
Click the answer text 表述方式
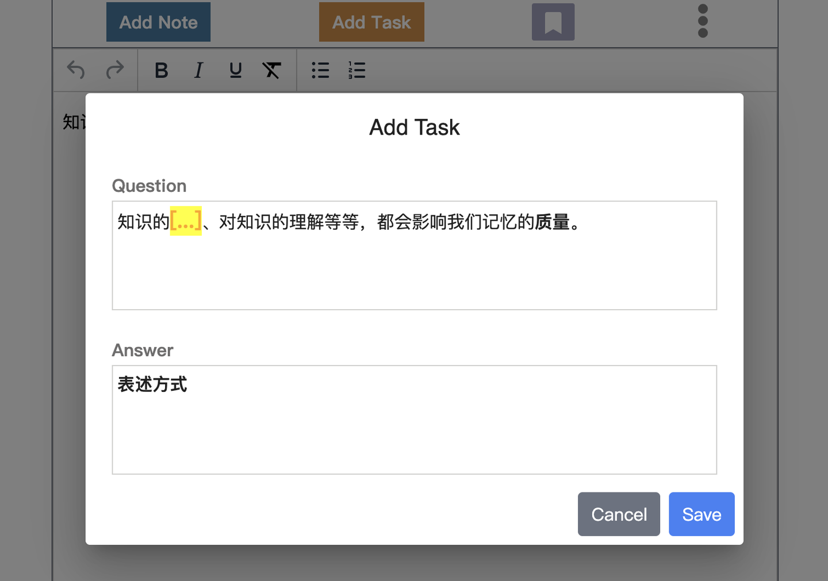(x=152, y=384)
